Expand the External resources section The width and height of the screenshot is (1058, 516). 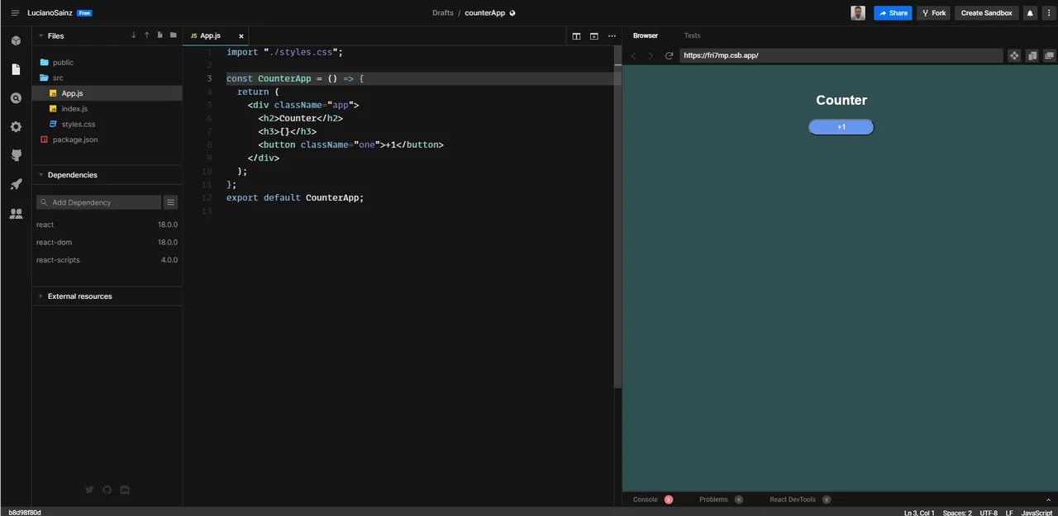point(41,296)
